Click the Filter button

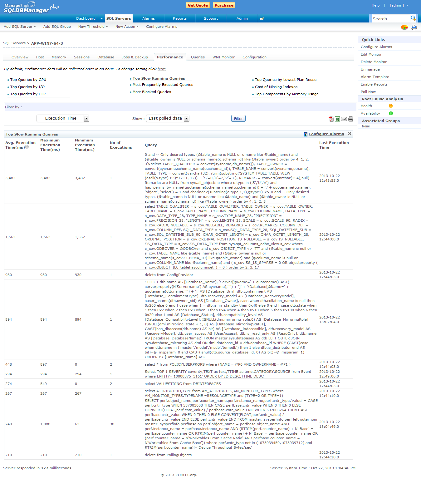pyautogui.click(x=238, y=119)
